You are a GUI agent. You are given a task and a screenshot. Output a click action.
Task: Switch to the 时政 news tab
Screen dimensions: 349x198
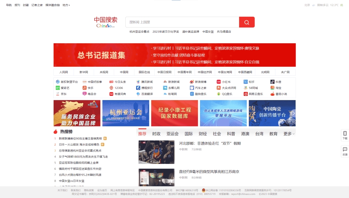(x=156, y=134)
